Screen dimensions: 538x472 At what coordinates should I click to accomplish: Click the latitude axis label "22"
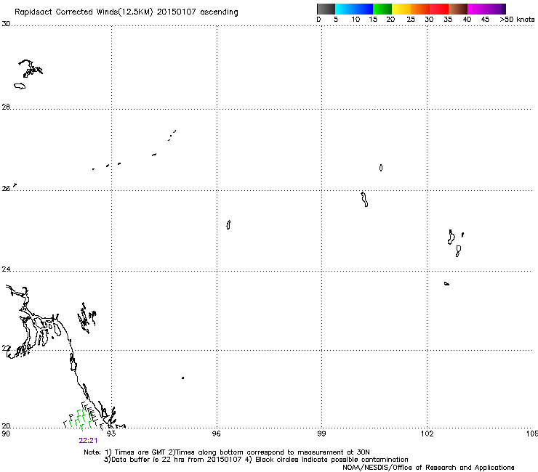click(x=6, y=349)
